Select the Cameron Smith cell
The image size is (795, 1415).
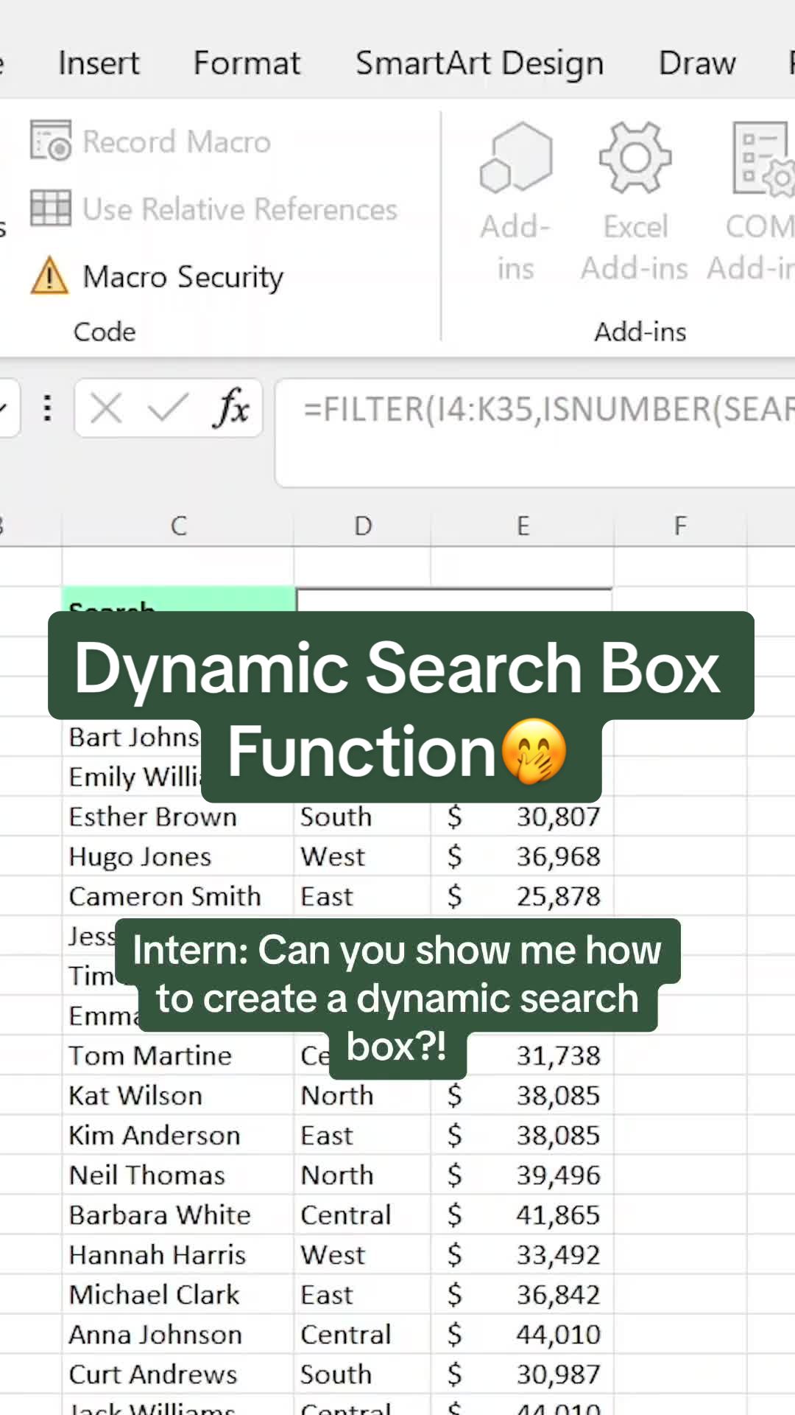[x=178, y=896]
